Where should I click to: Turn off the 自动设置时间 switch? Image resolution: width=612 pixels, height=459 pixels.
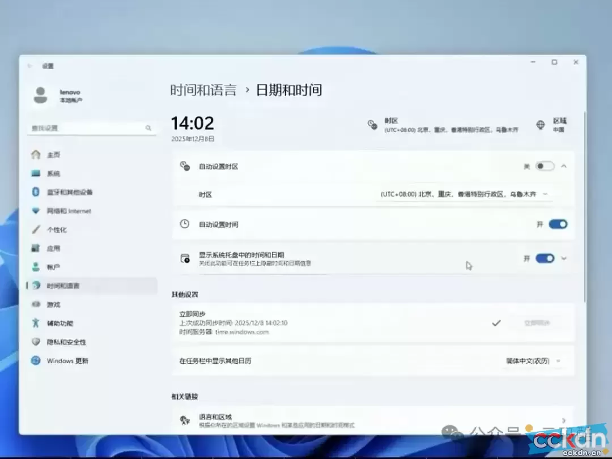coord(558,224)
